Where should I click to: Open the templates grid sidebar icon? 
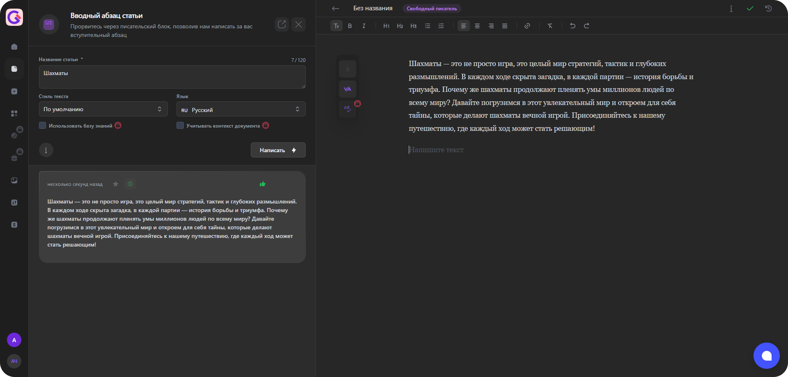coord(14,113)
